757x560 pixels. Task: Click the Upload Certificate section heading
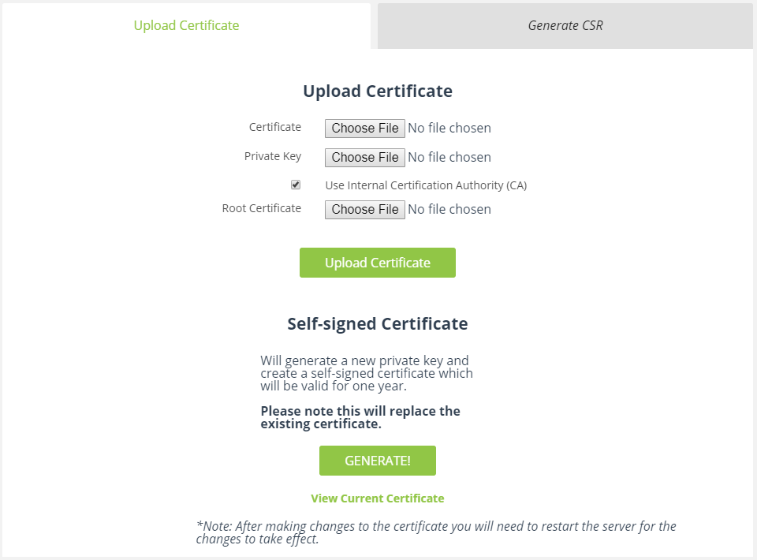click(x=378, y=91)
